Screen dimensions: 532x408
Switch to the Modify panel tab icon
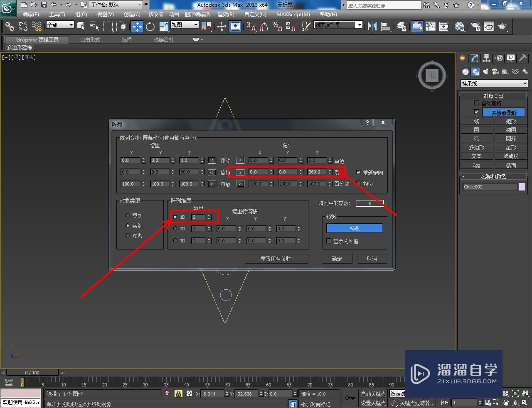coord(474,58)
